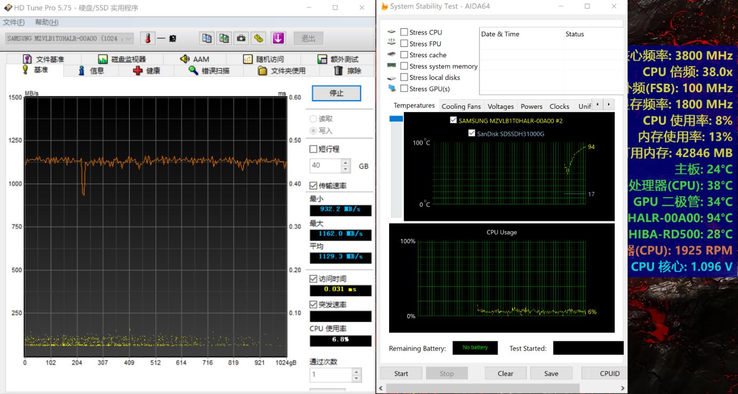Click the copy screenshot to clipboard icon

pyautogui.click(x=224, y=38)
